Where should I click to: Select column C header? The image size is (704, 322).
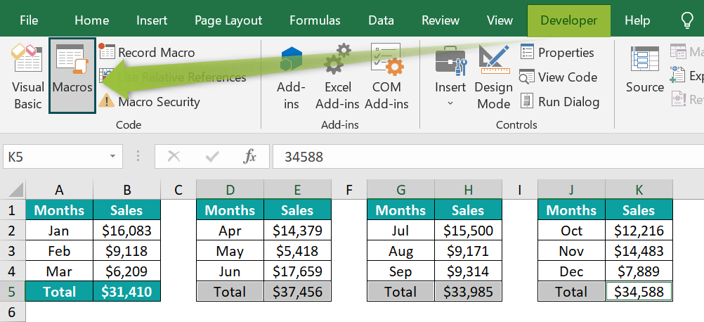point(178,190)
